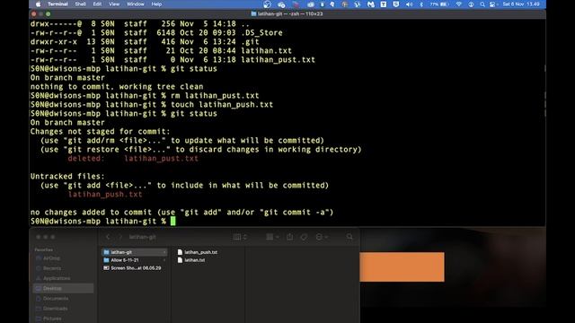Click the Finder Share icon
575x323 pixels.
coord(289,237)
